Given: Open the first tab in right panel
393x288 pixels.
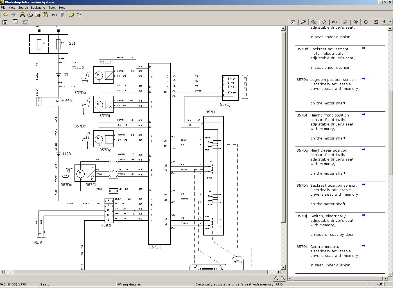Looking at the screenshot, I should pyautogui.click(x=293, y=22).
